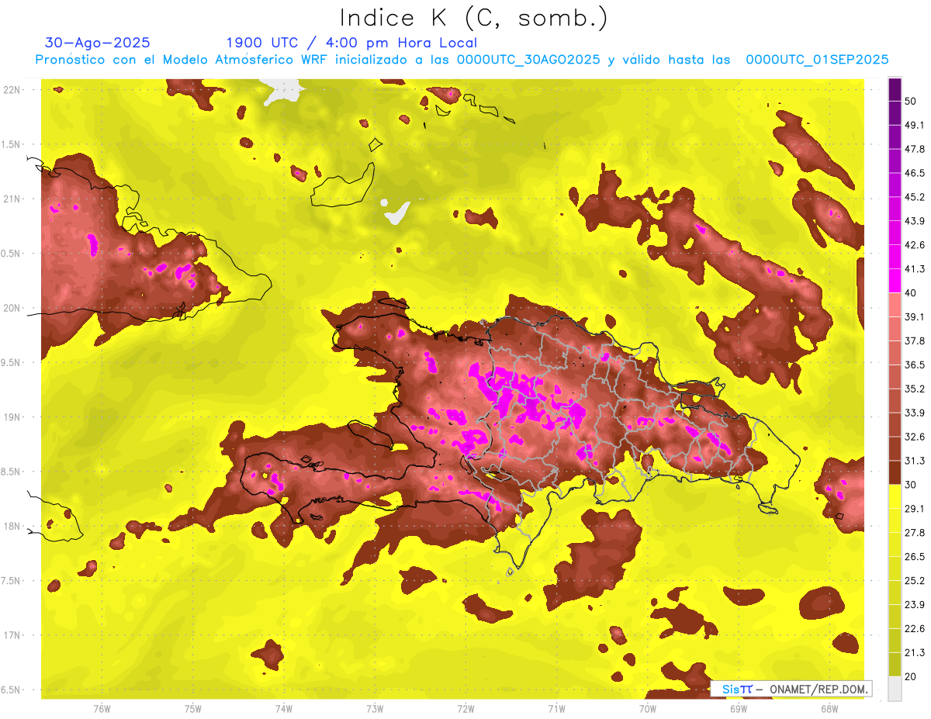Click the "74W" longitude label
Screen dimensions: 931x719
[283, 708]
